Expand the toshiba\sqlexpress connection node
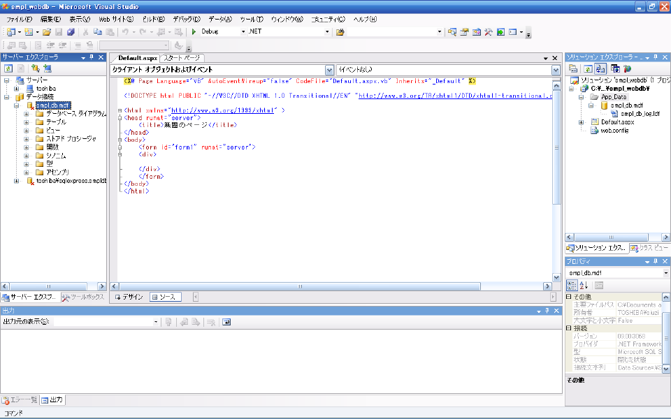The width and height of the screenshot is (671, 419). click(x=16, y=181)
